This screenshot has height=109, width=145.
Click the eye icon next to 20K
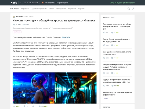click(104, 58)
